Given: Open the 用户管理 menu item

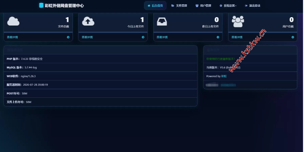Looking at the screenshot, I should 203,6.
